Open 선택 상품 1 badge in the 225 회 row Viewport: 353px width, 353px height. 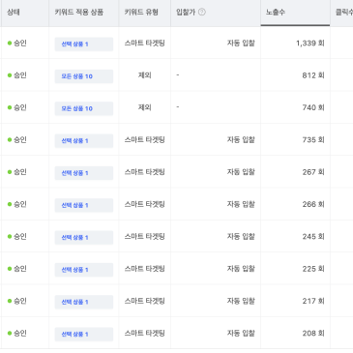(84, 270)
